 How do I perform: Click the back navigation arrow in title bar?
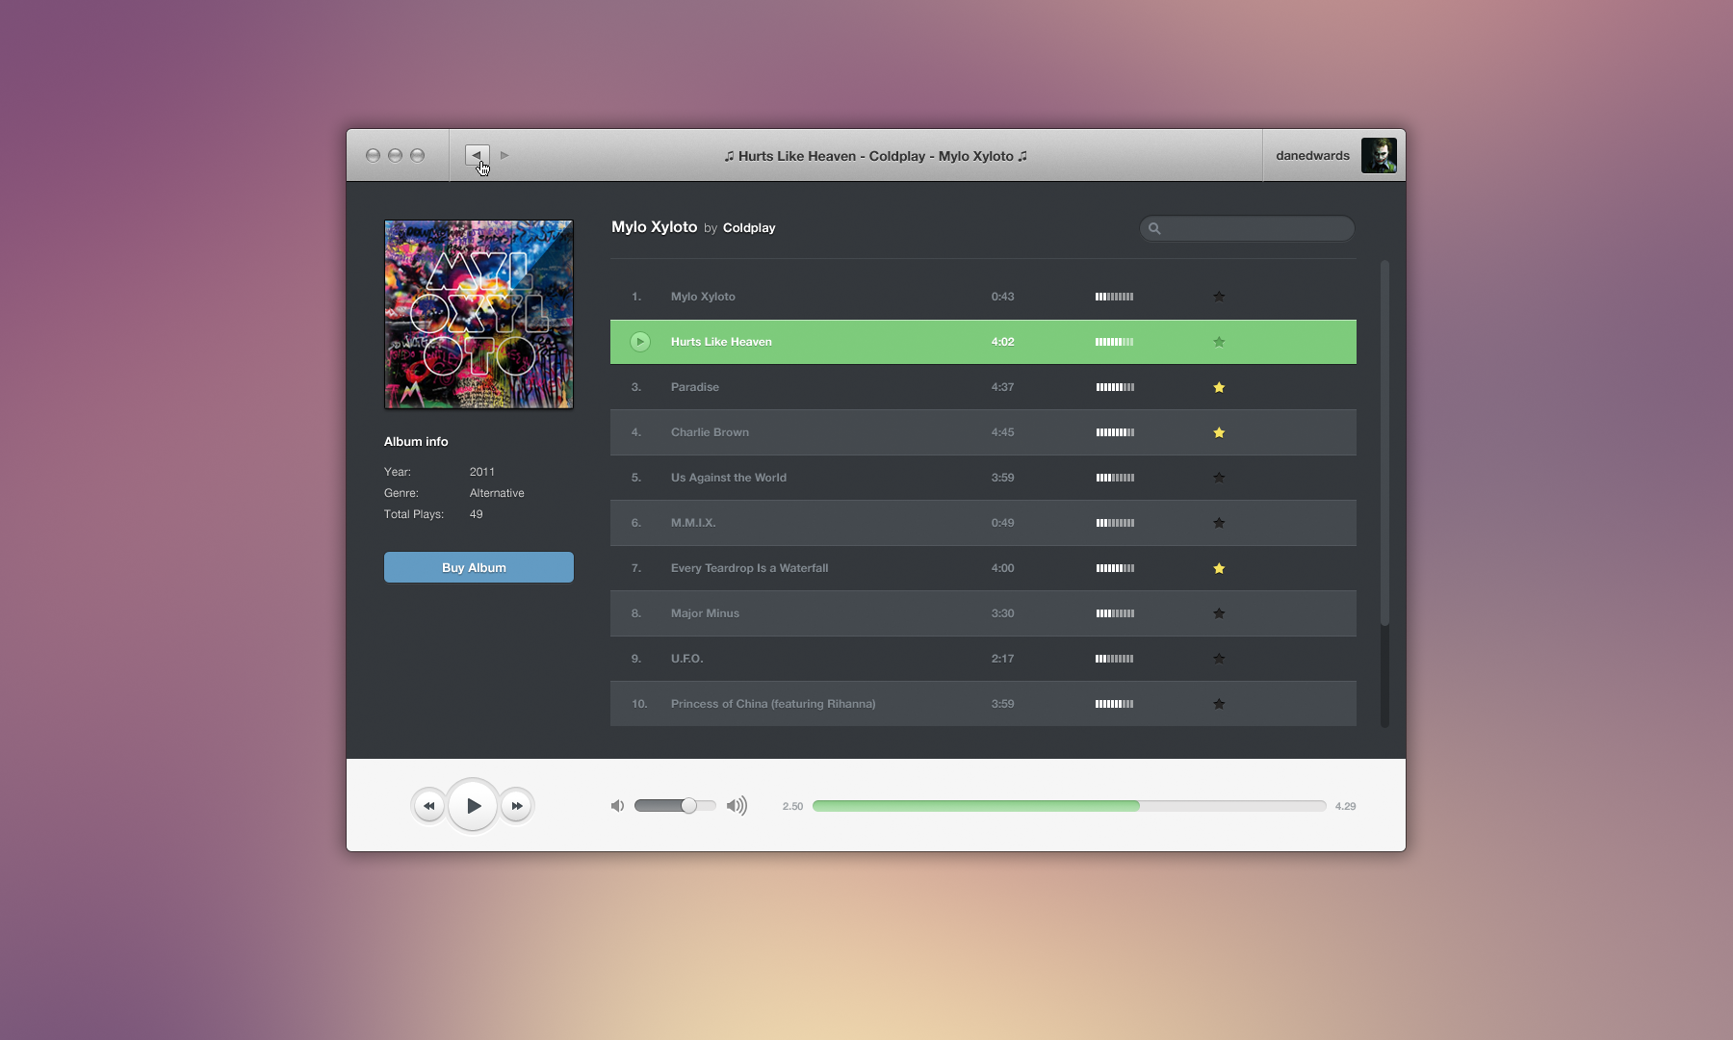[477, 155]
